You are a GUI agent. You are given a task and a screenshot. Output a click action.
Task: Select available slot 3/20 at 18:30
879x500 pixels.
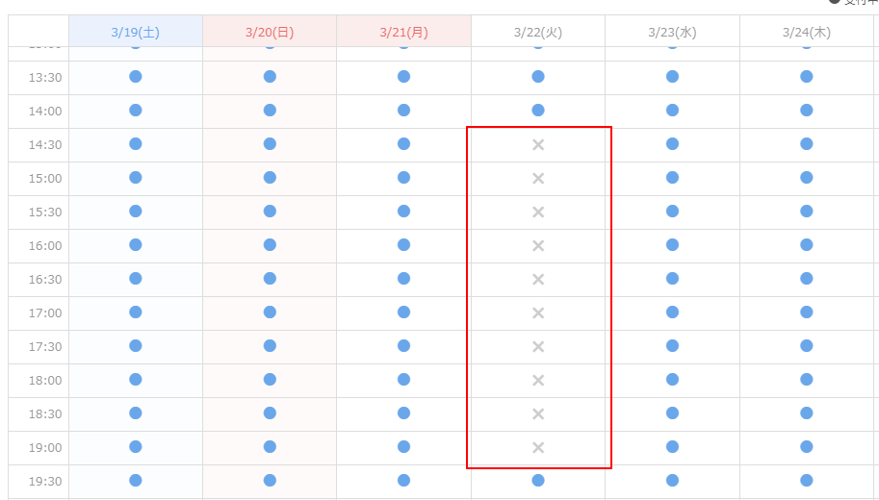pos(270,413)
